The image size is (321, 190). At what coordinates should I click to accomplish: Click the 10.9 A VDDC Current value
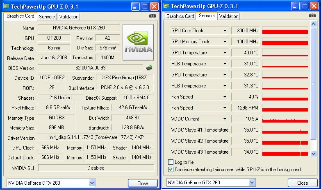[x=246, y=119]
